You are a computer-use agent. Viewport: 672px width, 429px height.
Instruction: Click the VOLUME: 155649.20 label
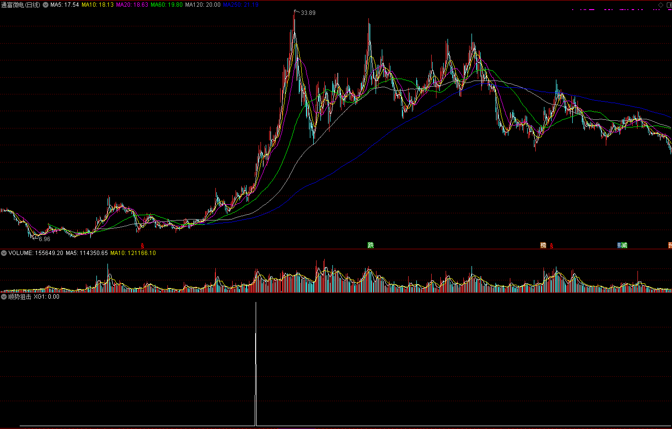(x=35, y=253)
